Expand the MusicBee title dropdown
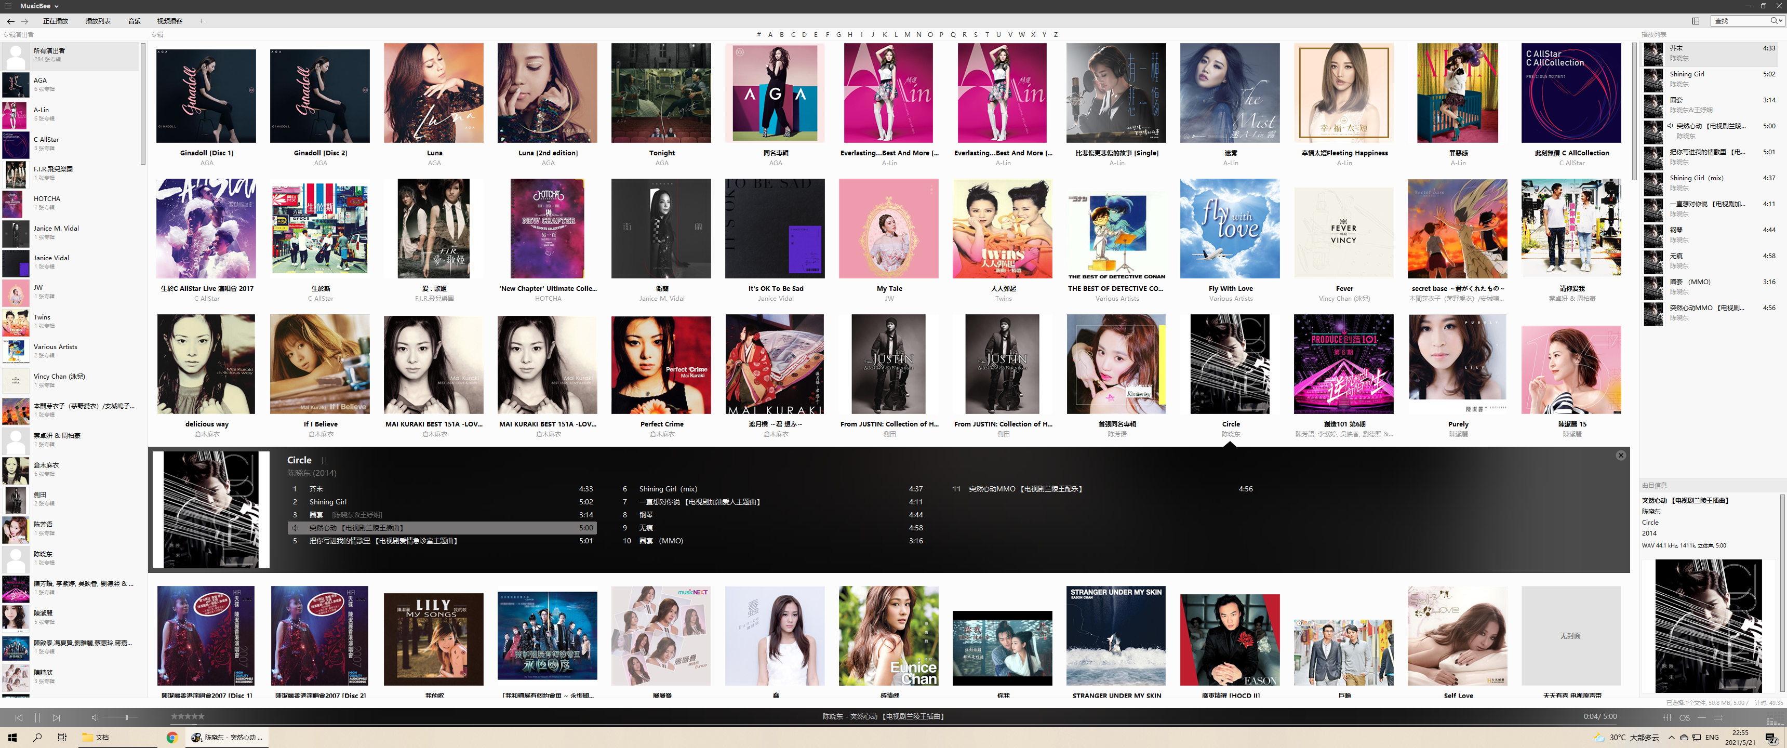This screenshot has height=748, width=1787. [56, 6]
